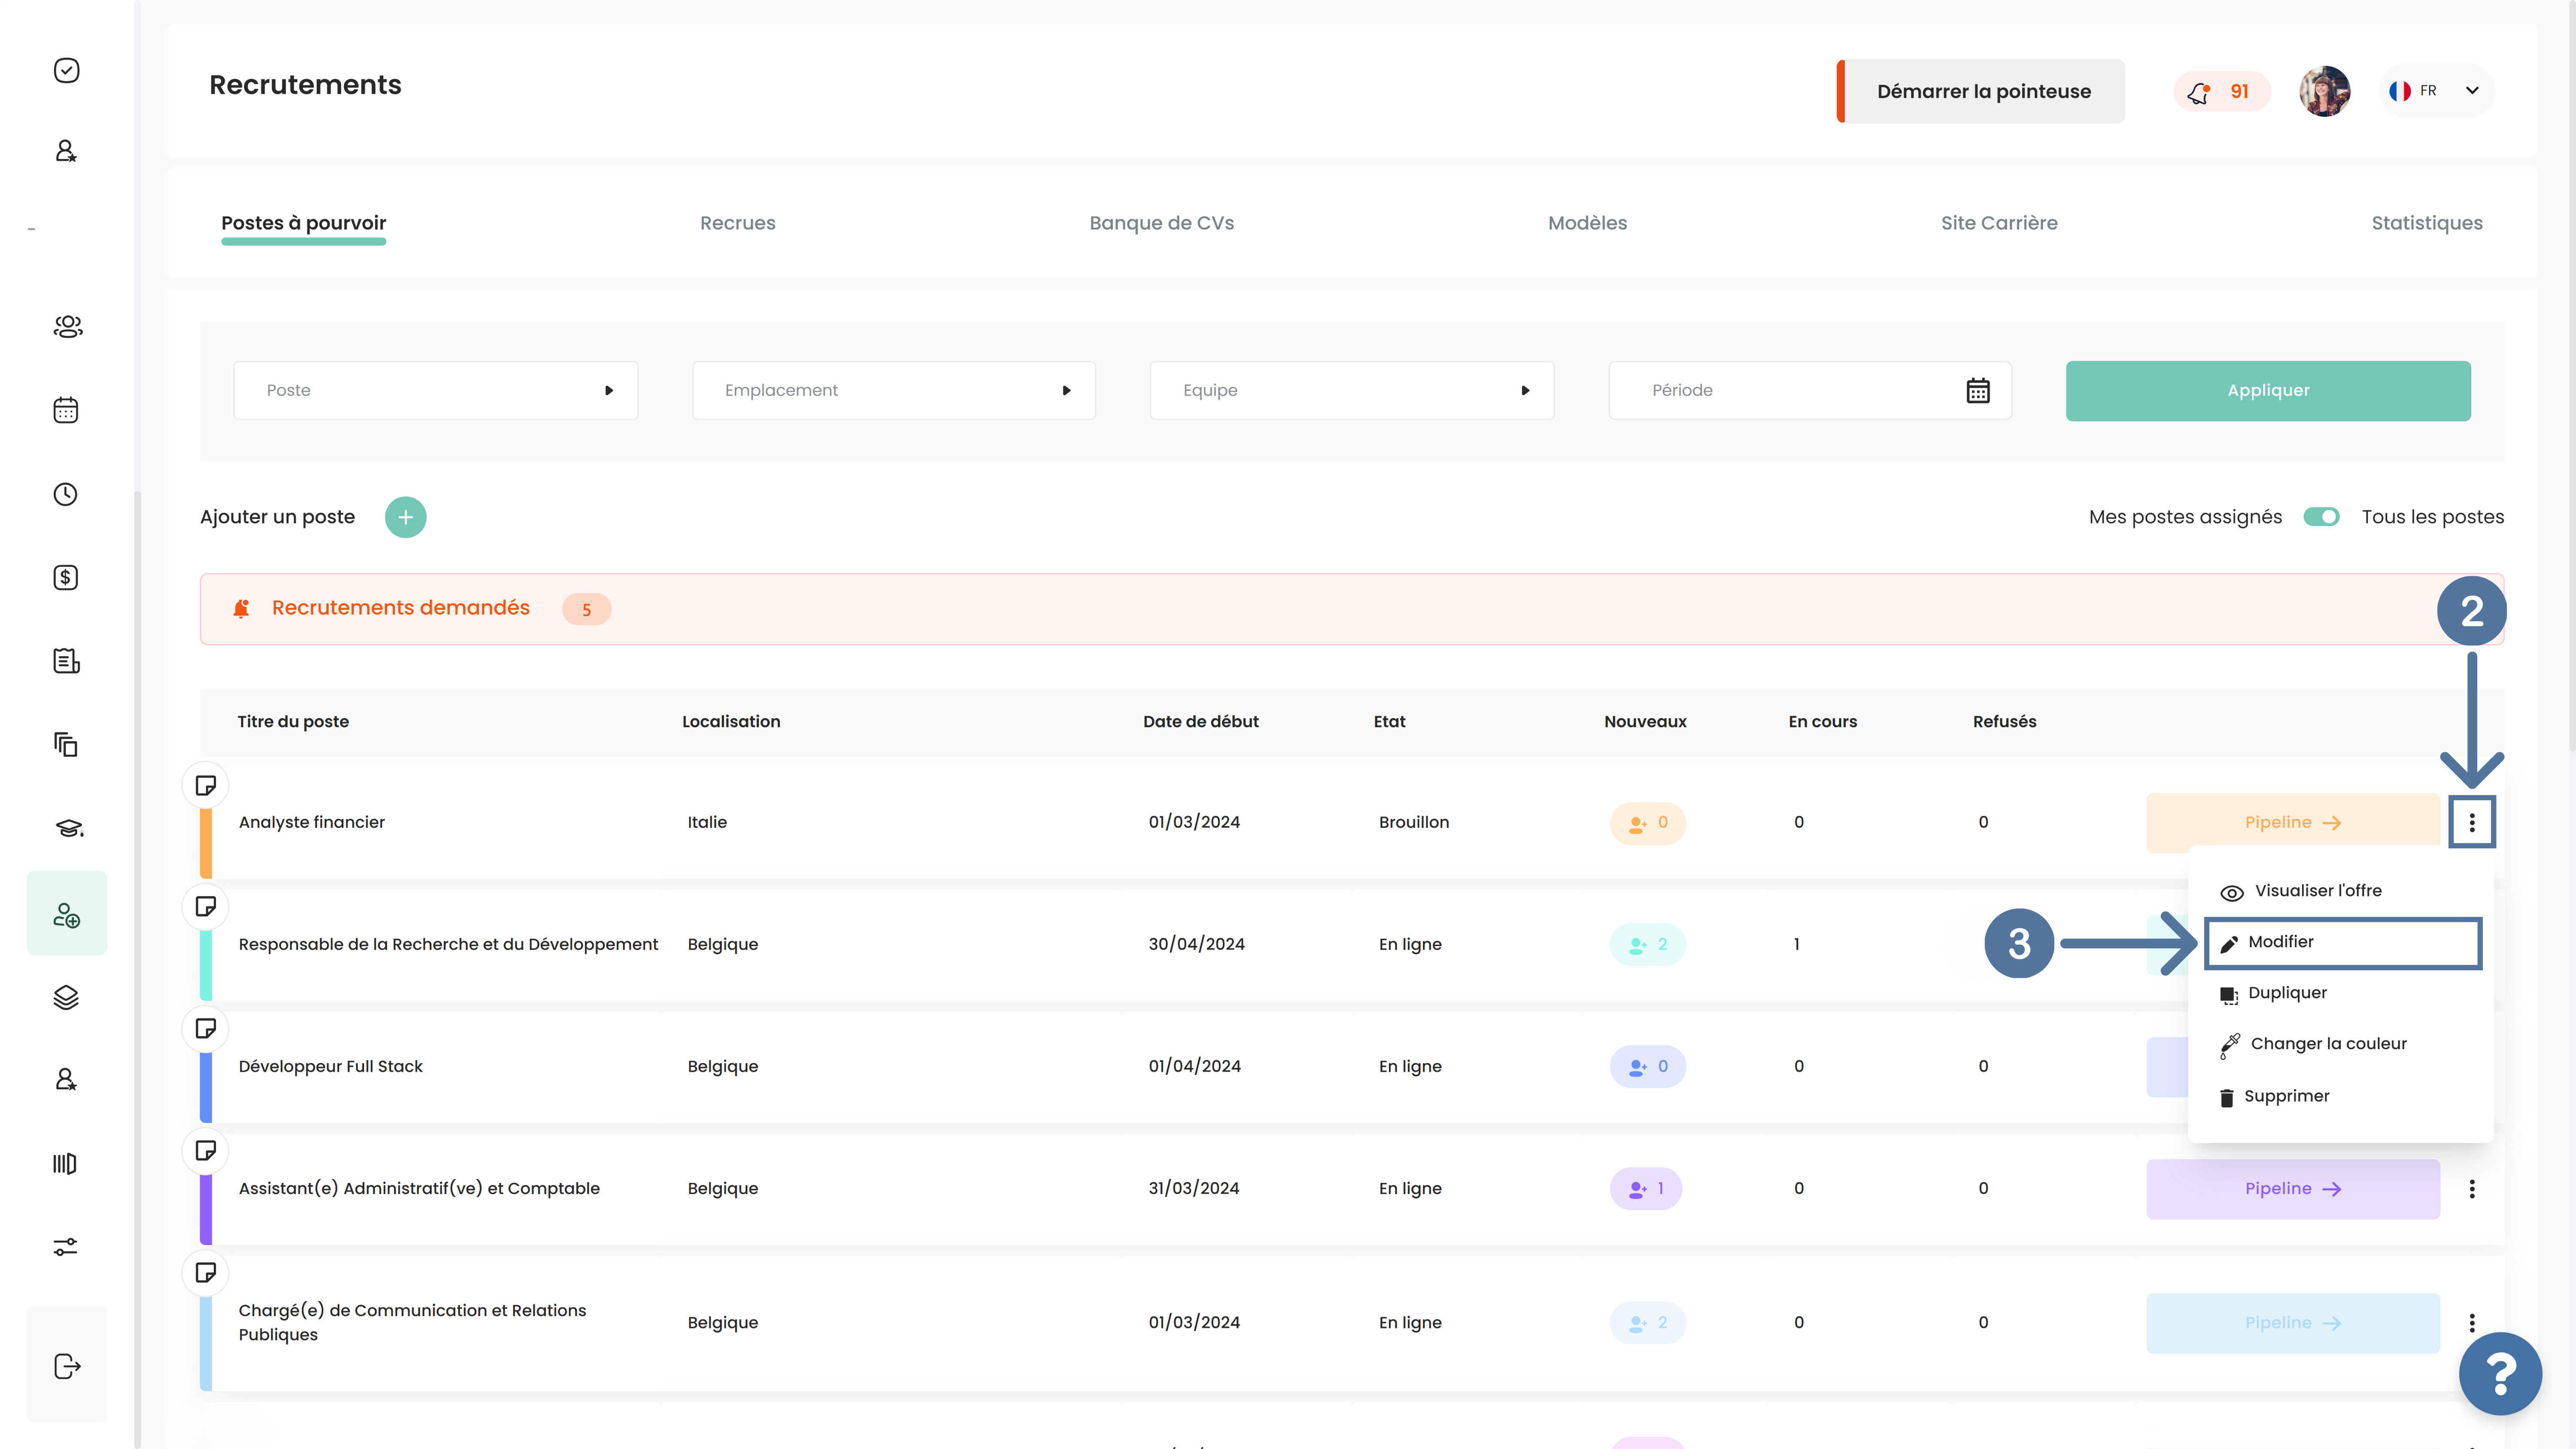Open the dollar payroll sidebar icon
The image size is (2576, 1449).
pyautogui.click(x=66, y=578)
